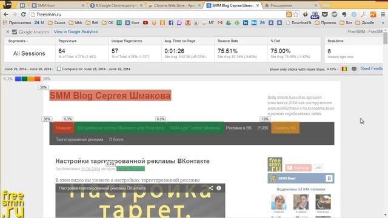Click Андрей subscriber avatar thumbnail
This screenshot has height=218, width=388.
pyautogui.click(x=301, y=202)
